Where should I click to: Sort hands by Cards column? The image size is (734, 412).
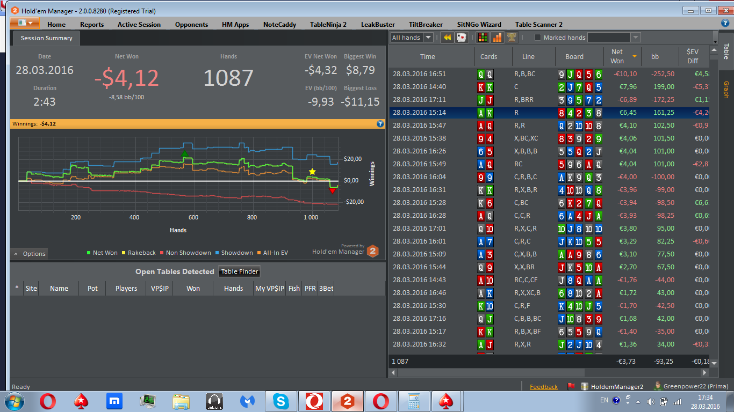coord(488,57)
